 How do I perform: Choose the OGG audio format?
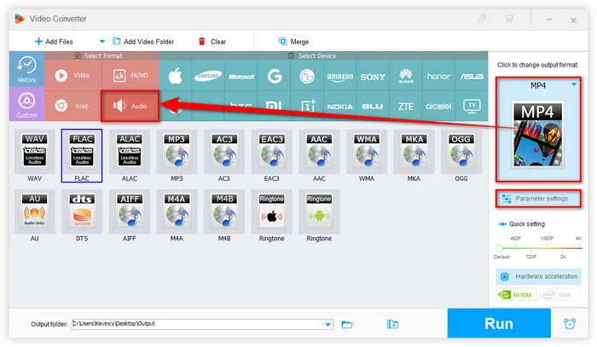coord(461,152)
